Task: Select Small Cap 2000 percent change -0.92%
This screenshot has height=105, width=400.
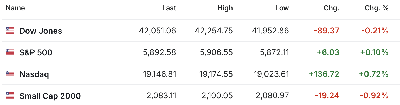Action: click(374, 96)
